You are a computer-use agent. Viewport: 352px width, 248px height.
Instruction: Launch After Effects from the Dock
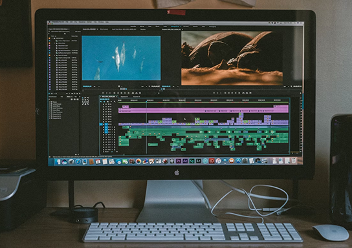coord(185,161)
